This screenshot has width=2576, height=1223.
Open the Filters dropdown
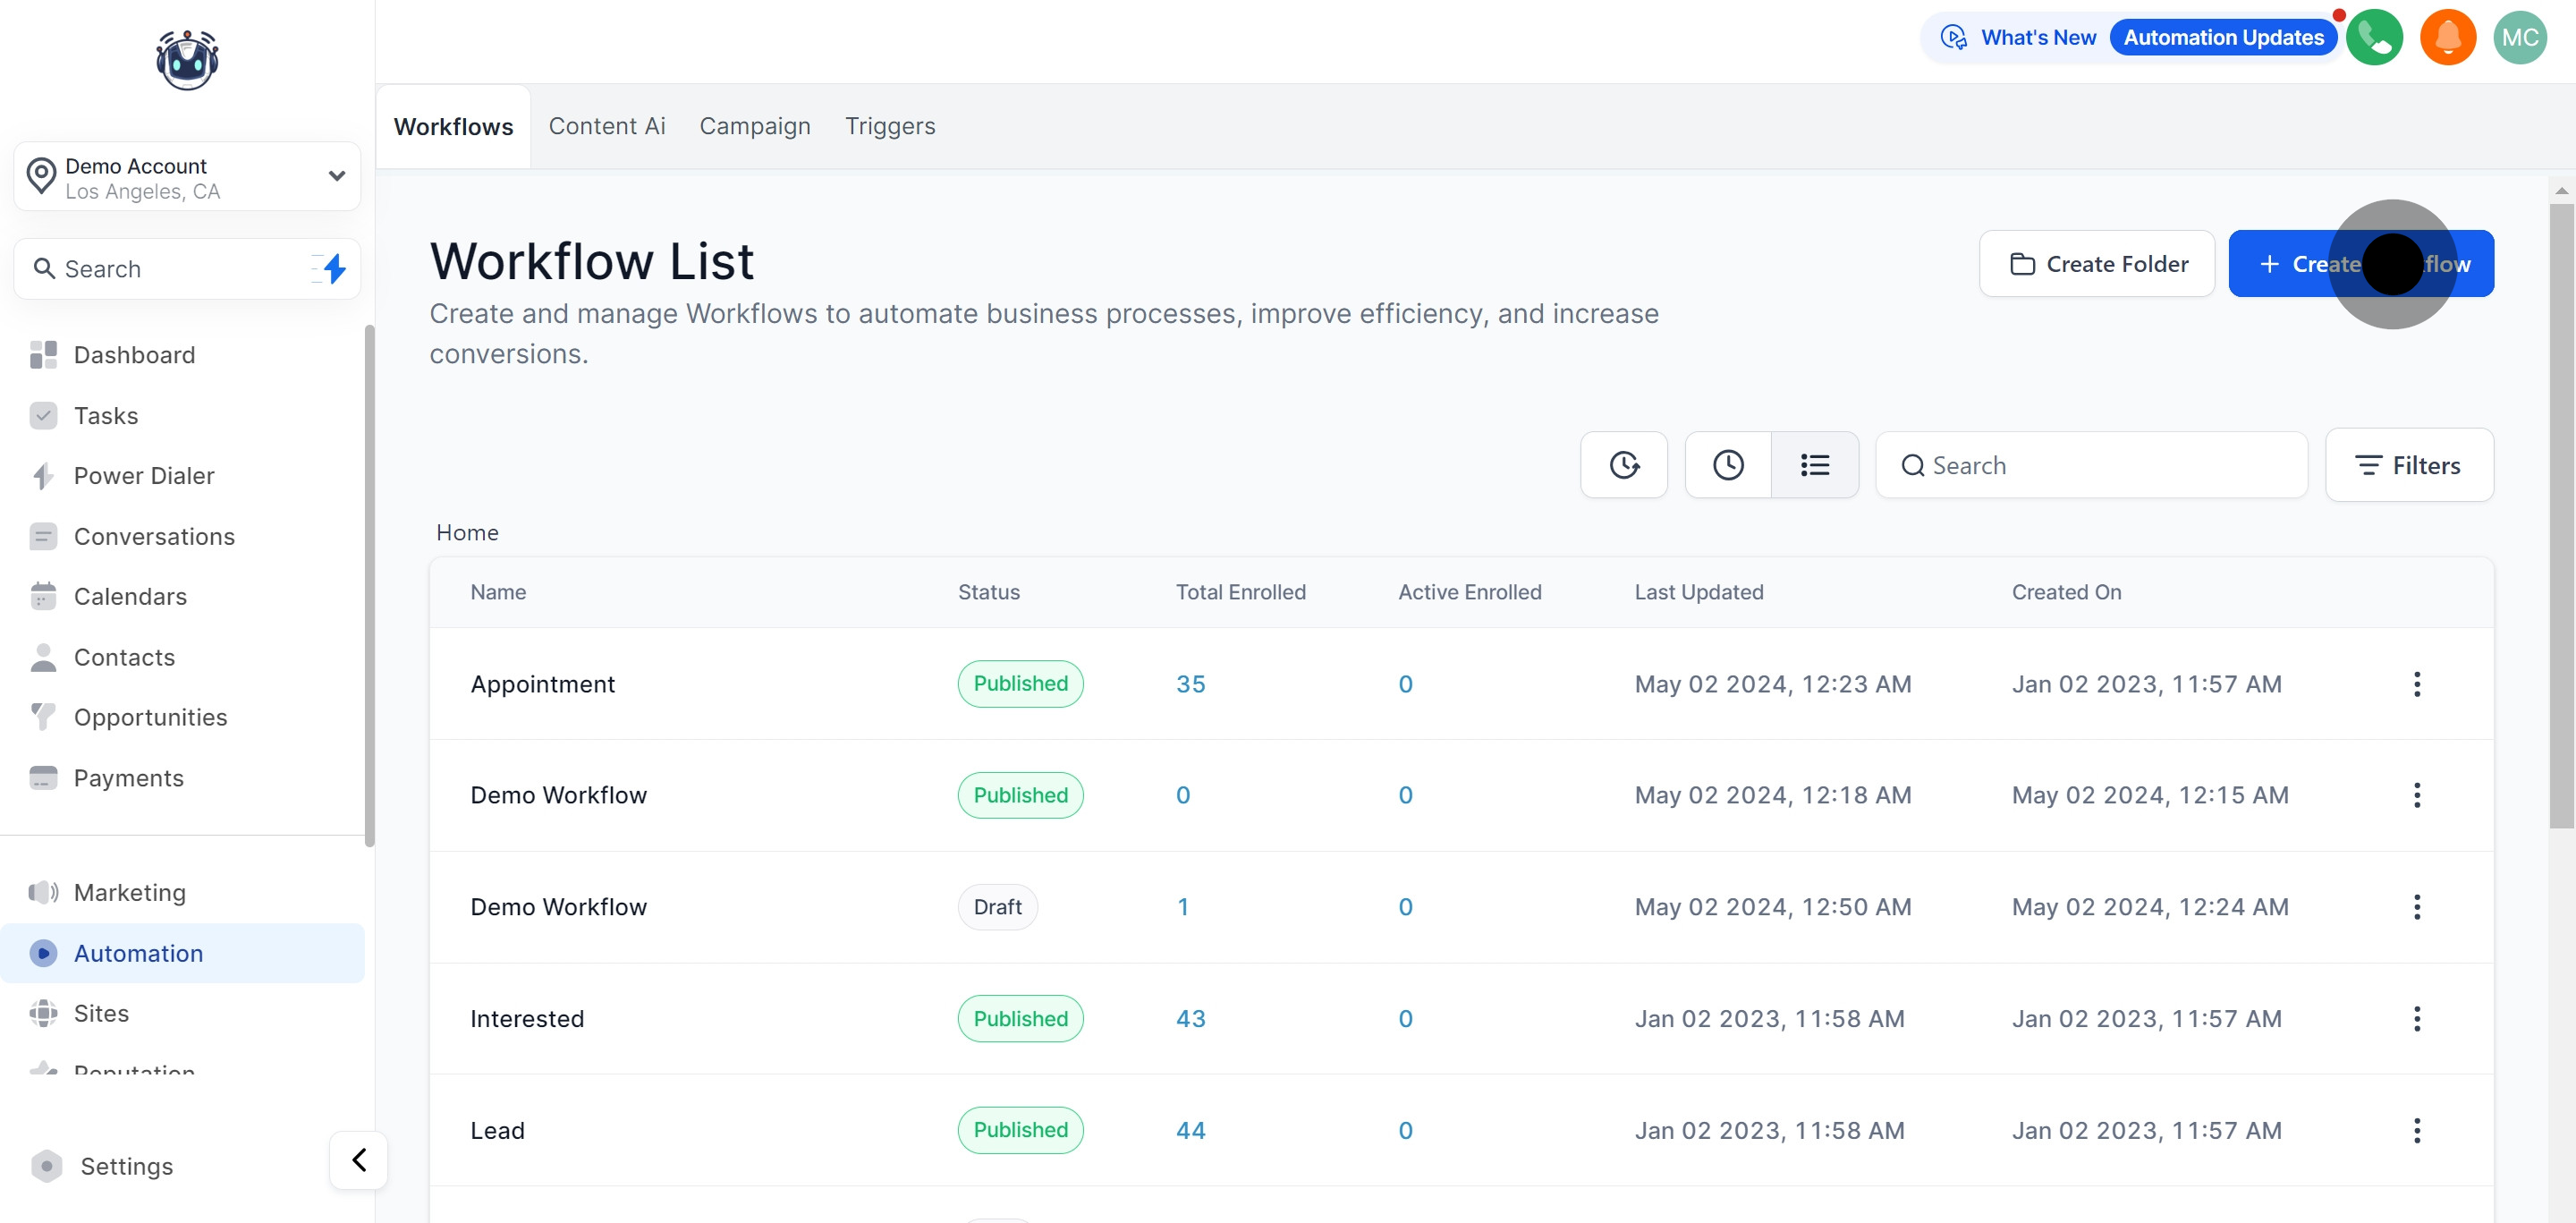click(2409, 464)
